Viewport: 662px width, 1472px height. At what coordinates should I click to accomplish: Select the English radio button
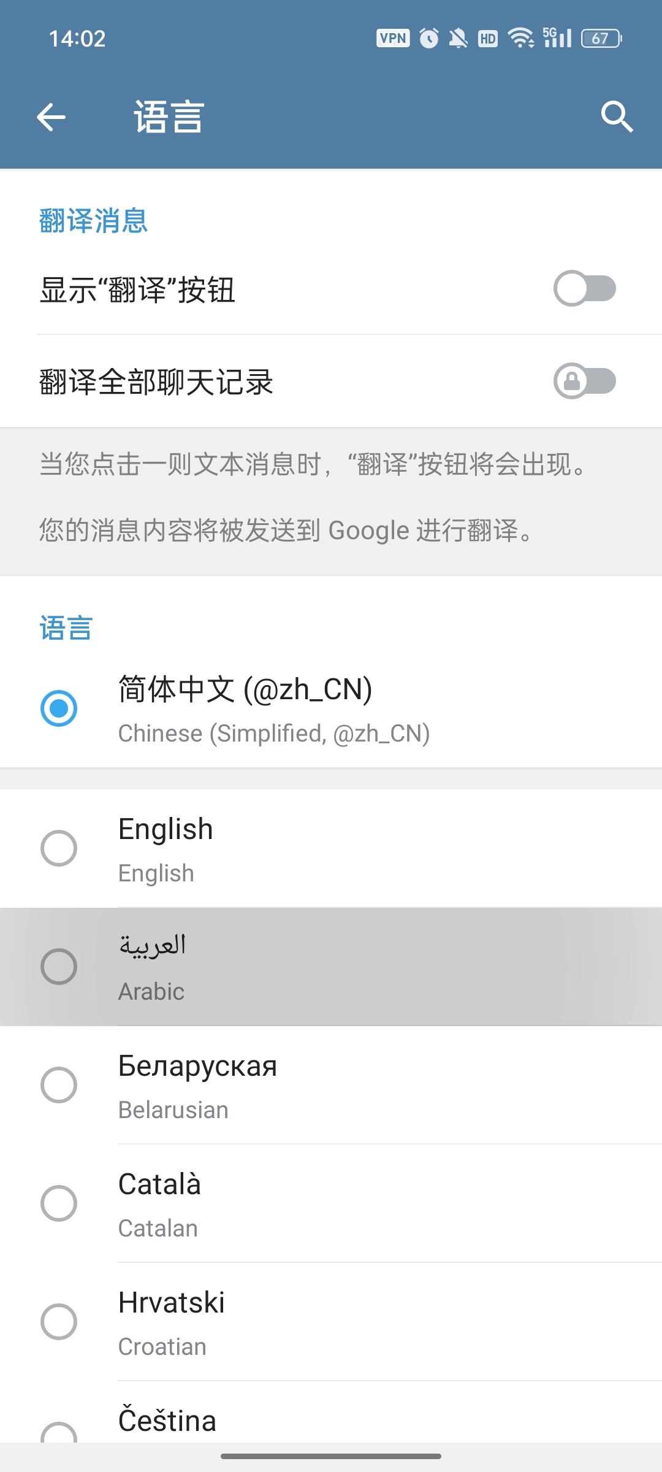pos(59,848)
